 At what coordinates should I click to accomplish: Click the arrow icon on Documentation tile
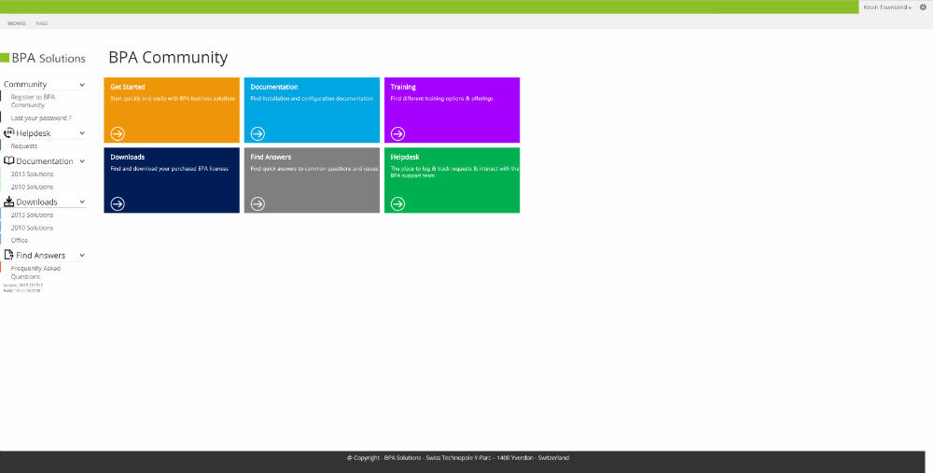coord(258,133)
